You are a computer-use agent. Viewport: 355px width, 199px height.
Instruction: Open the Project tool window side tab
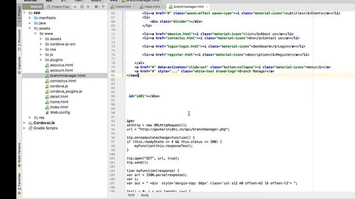19,15
